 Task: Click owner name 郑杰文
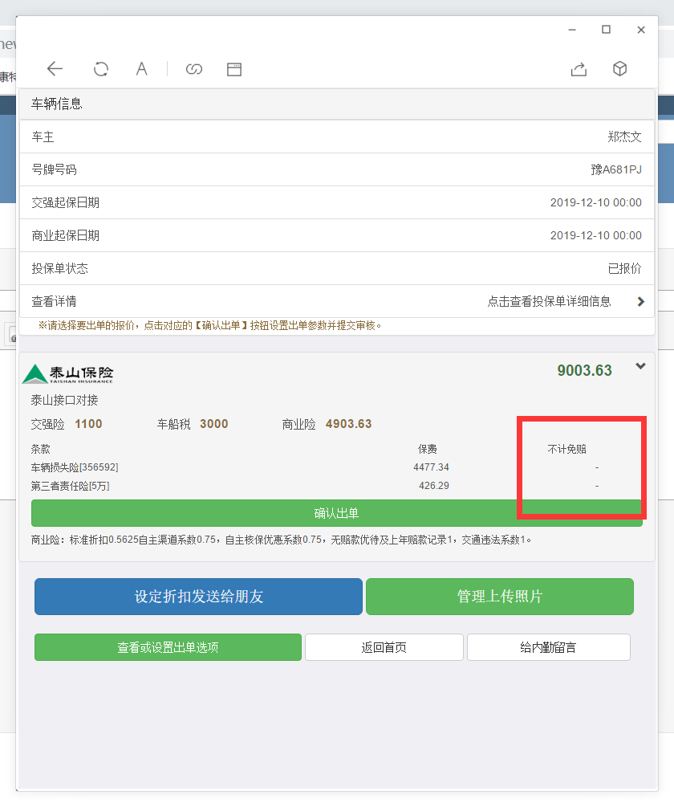(x=624, y=137)
